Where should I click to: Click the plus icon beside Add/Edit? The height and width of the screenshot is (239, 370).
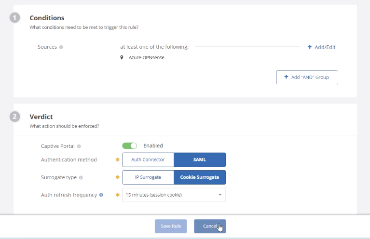[x=310, y=47]
